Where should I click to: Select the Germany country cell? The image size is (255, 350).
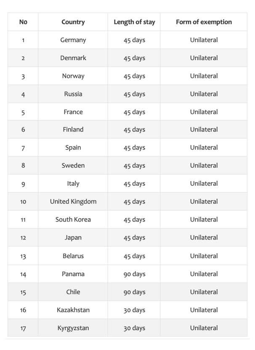(73, 40)
